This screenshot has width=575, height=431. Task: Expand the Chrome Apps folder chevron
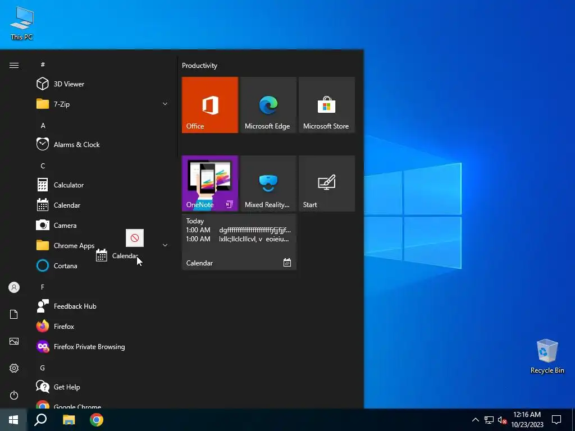coord(165,245)
